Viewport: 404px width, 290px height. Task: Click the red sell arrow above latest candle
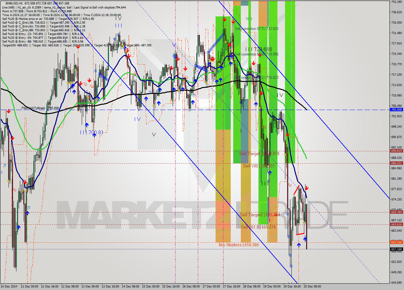pyautogui.click(x=306, y=188)
